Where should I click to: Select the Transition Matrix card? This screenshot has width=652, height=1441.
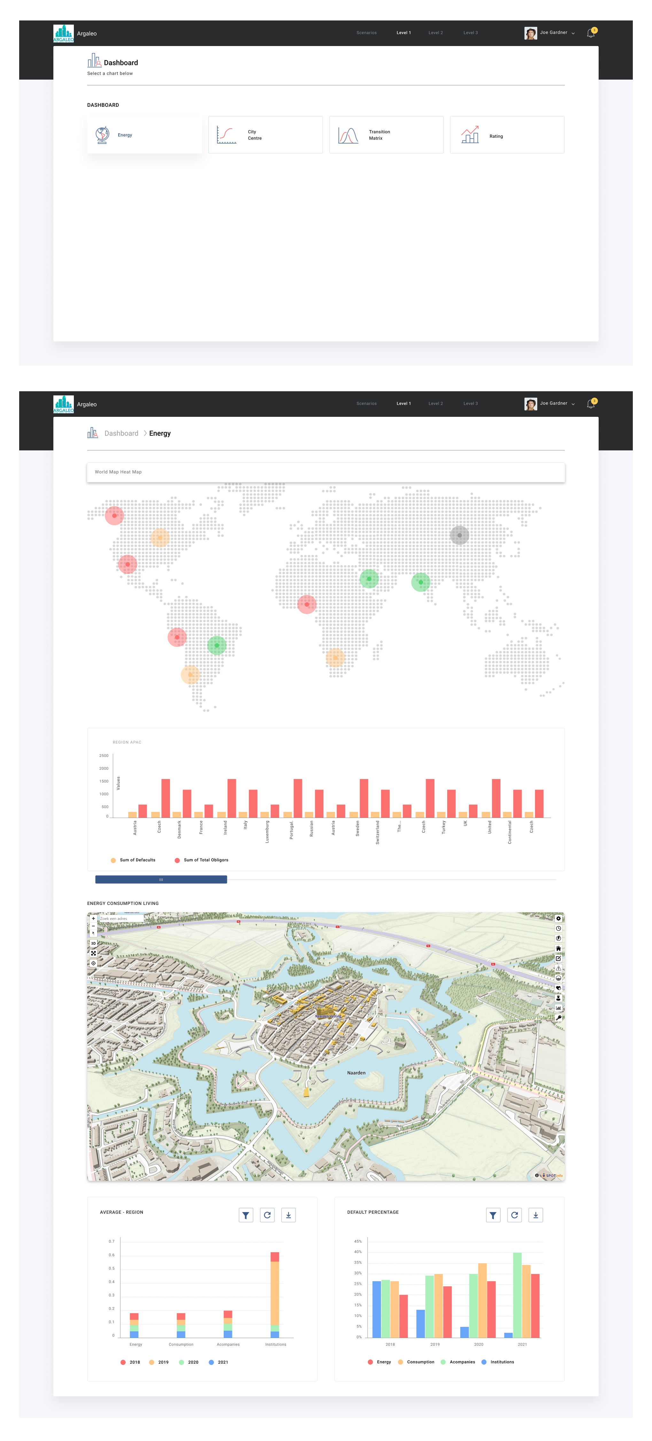tap(386, 135)
